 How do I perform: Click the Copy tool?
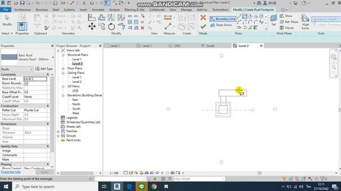point(102,27)
